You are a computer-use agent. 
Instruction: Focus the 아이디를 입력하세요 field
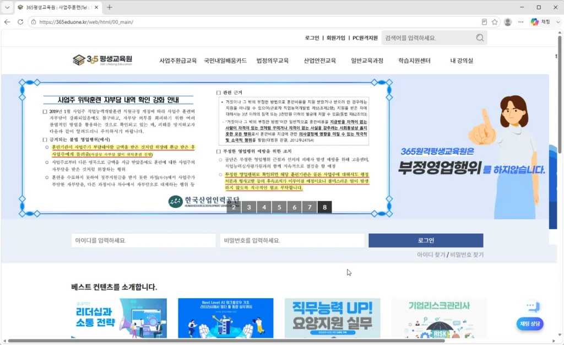(144, 240)
